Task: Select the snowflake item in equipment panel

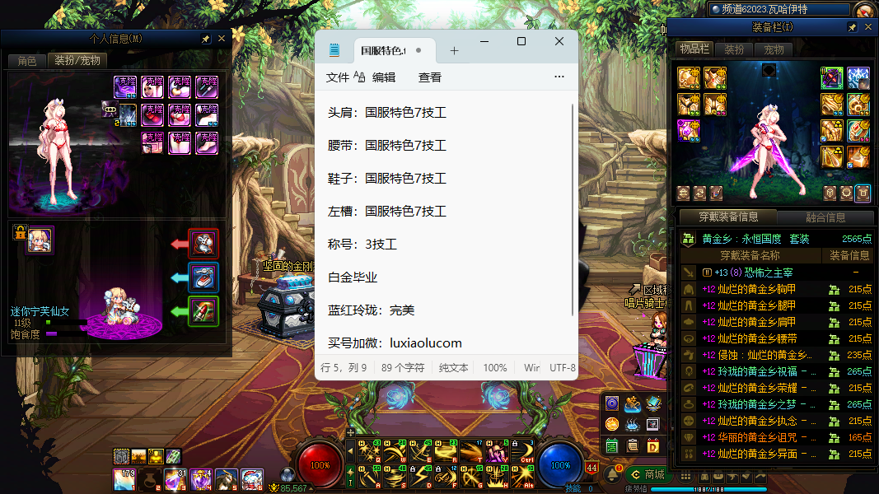Action: pos(858,78)
